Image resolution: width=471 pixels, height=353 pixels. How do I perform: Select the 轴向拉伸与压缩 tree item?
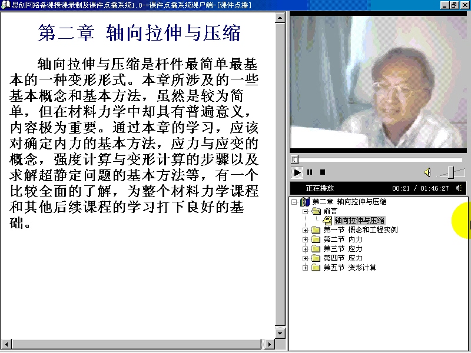359,221
